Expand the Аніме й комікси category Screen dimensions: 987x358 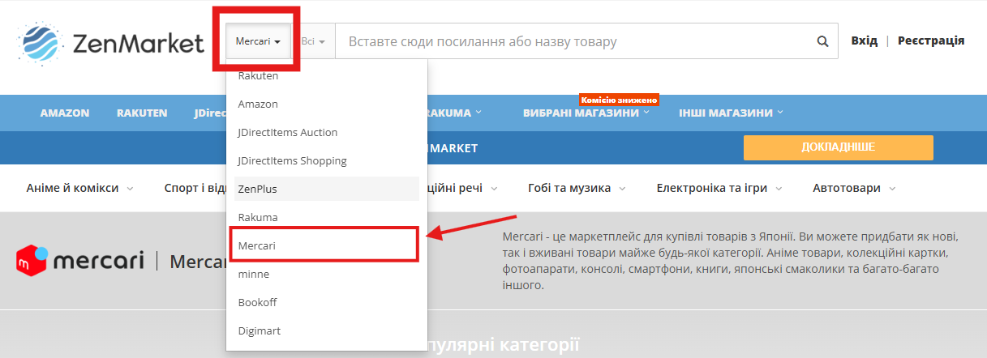79,188
